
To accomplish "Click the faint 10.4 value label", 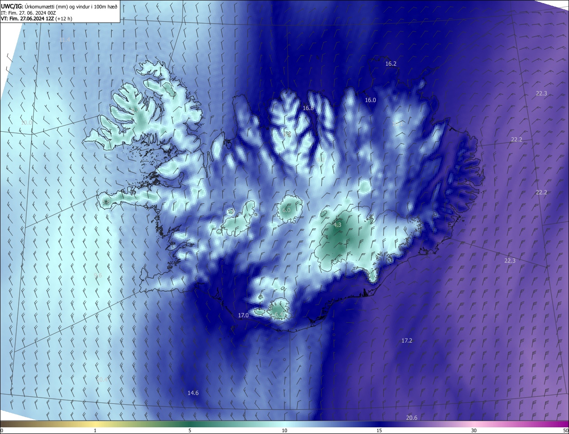I will pyautogui.click(x=102, y=380).
